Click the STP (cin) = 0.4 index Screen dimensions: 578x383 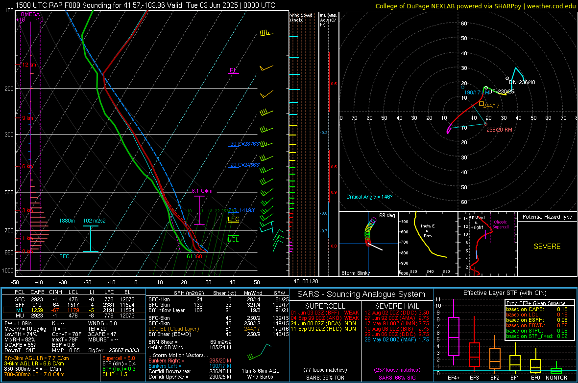pyautogui.click(x=119, y=363)
